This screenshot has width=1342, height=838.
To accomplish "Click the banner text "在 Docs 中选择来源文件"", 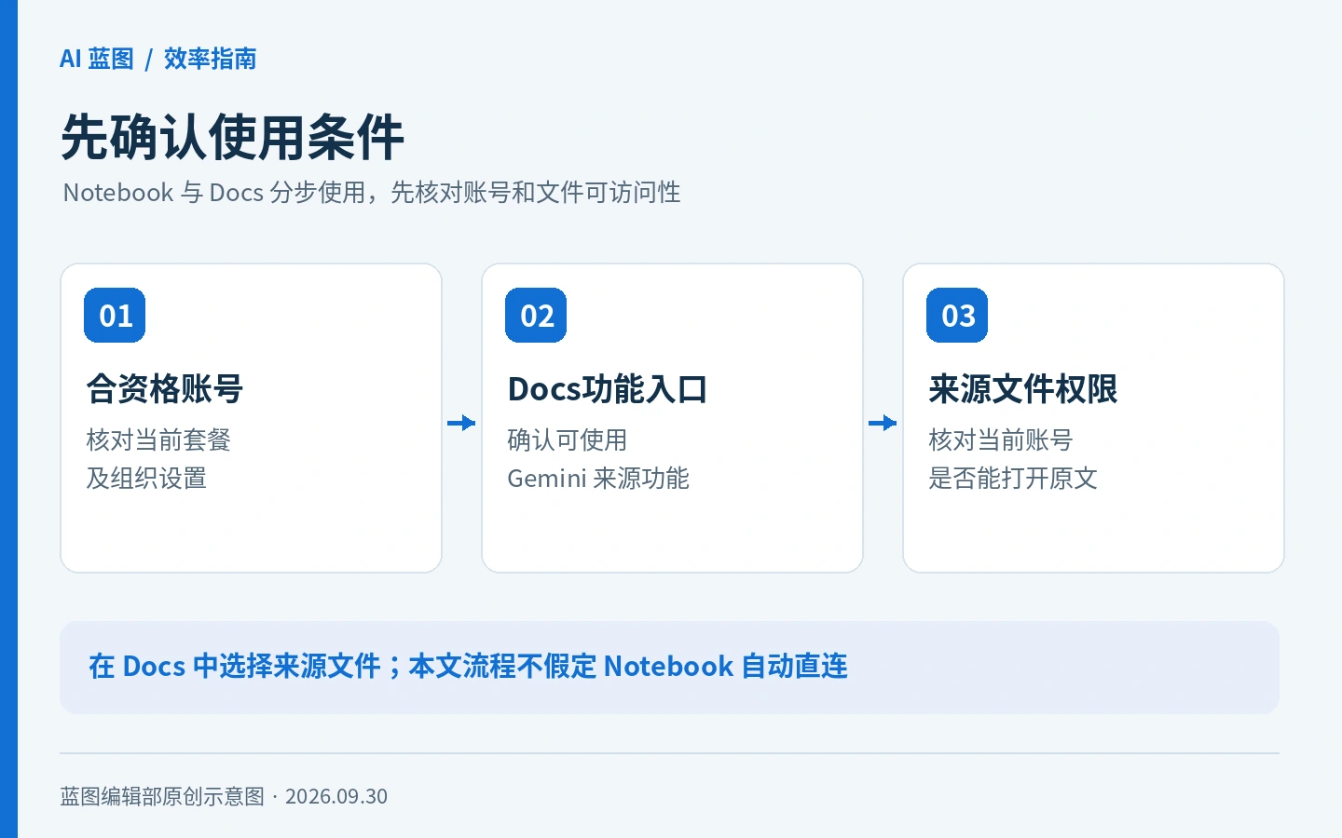I will pos(235,667).
